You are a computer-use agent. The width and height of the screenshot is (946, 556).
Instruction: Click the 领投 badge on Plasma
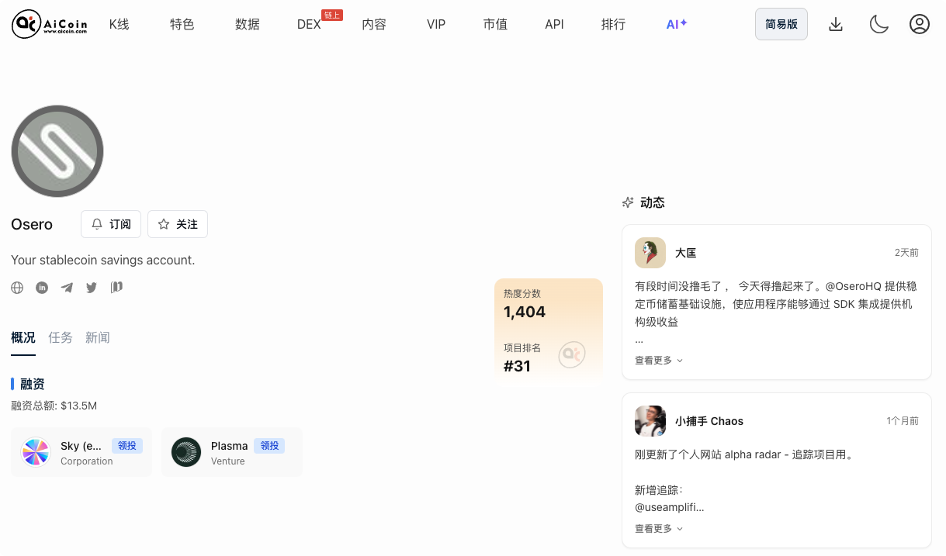(270, 446)
